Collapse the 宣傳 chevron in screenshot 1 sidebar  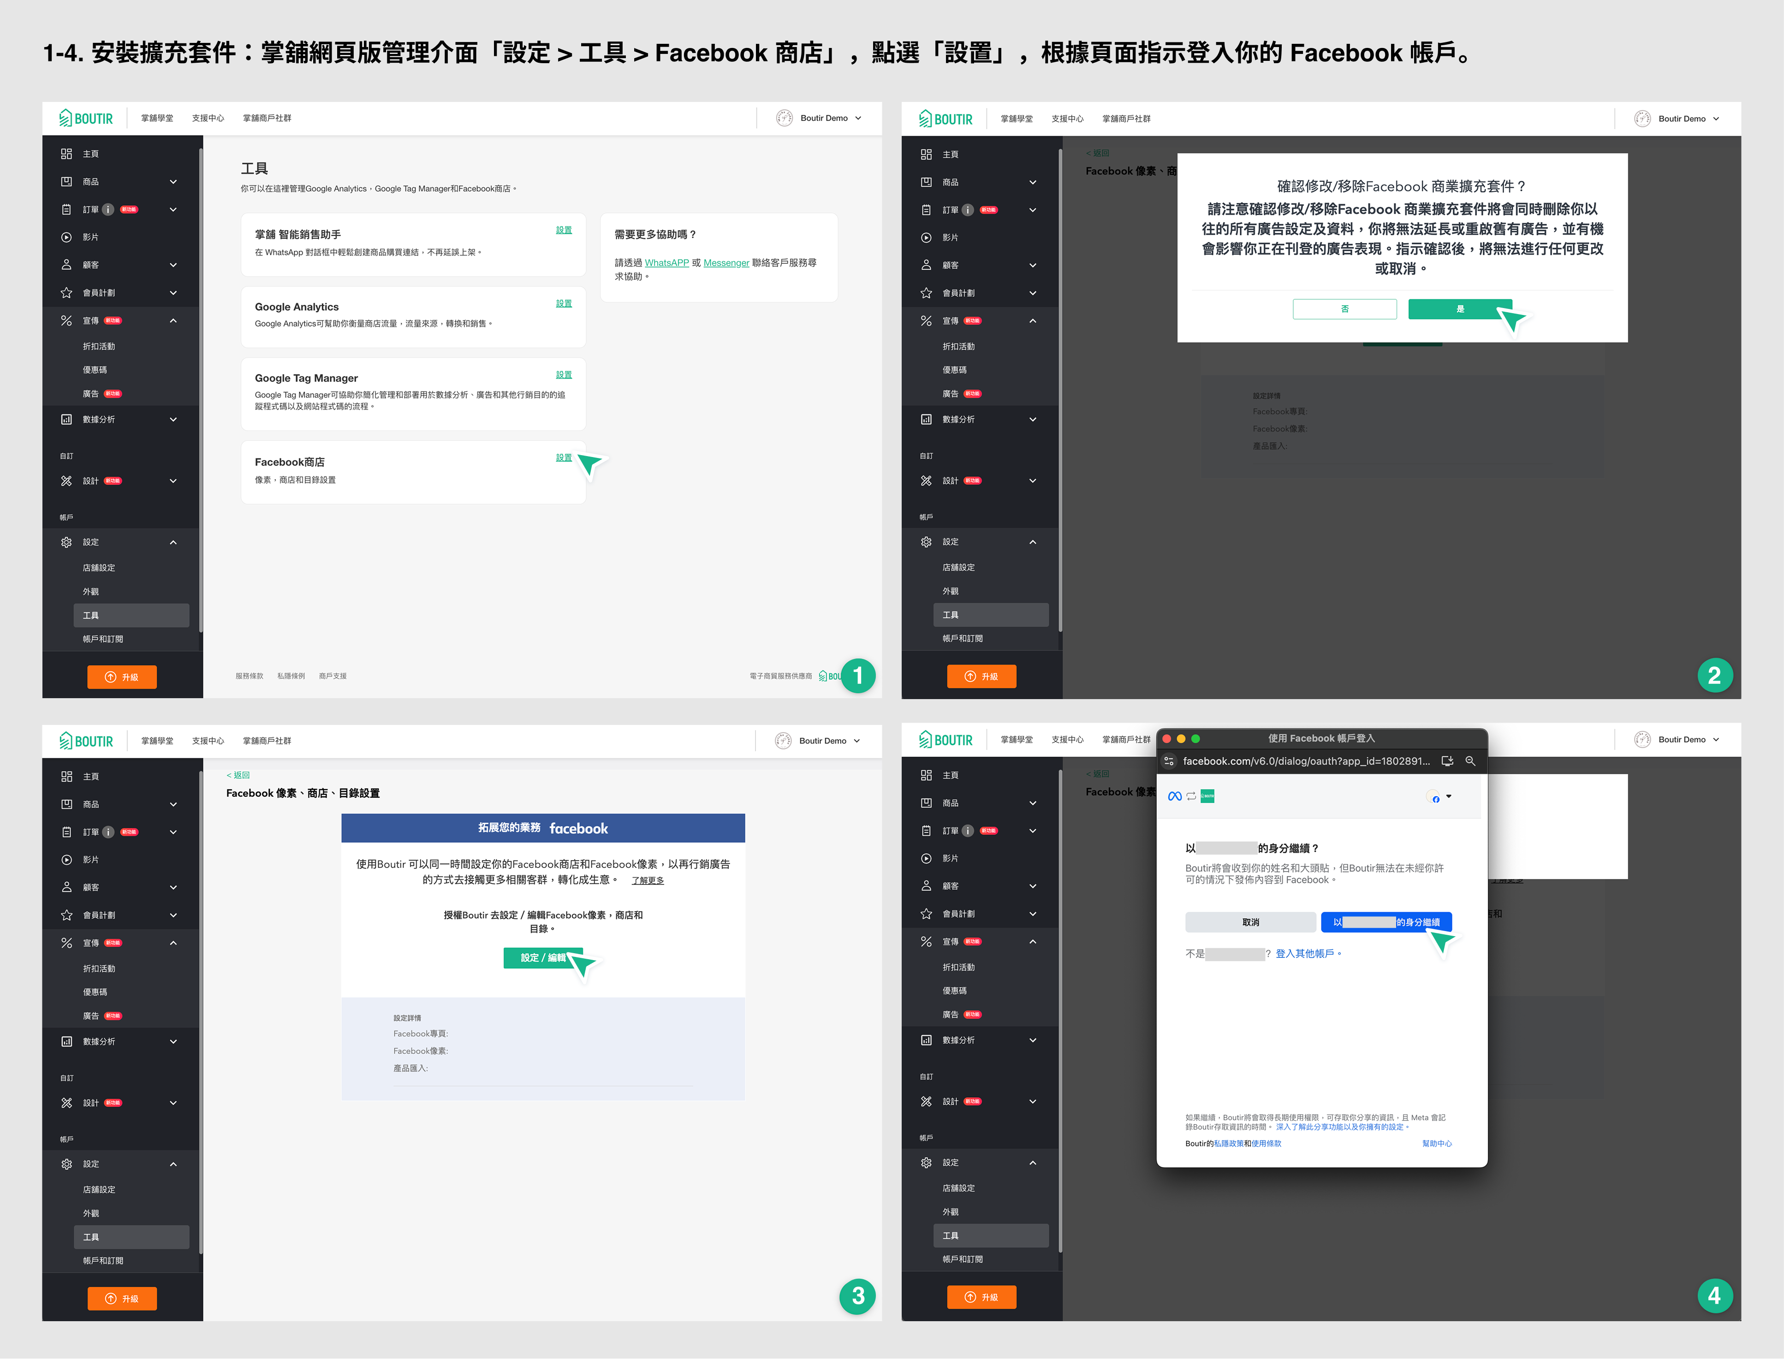point(173,320)
